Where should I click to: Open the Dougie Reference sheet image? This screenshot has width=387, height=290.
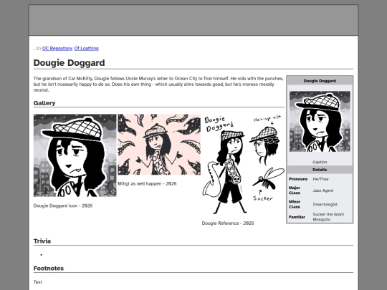(243, 164)
